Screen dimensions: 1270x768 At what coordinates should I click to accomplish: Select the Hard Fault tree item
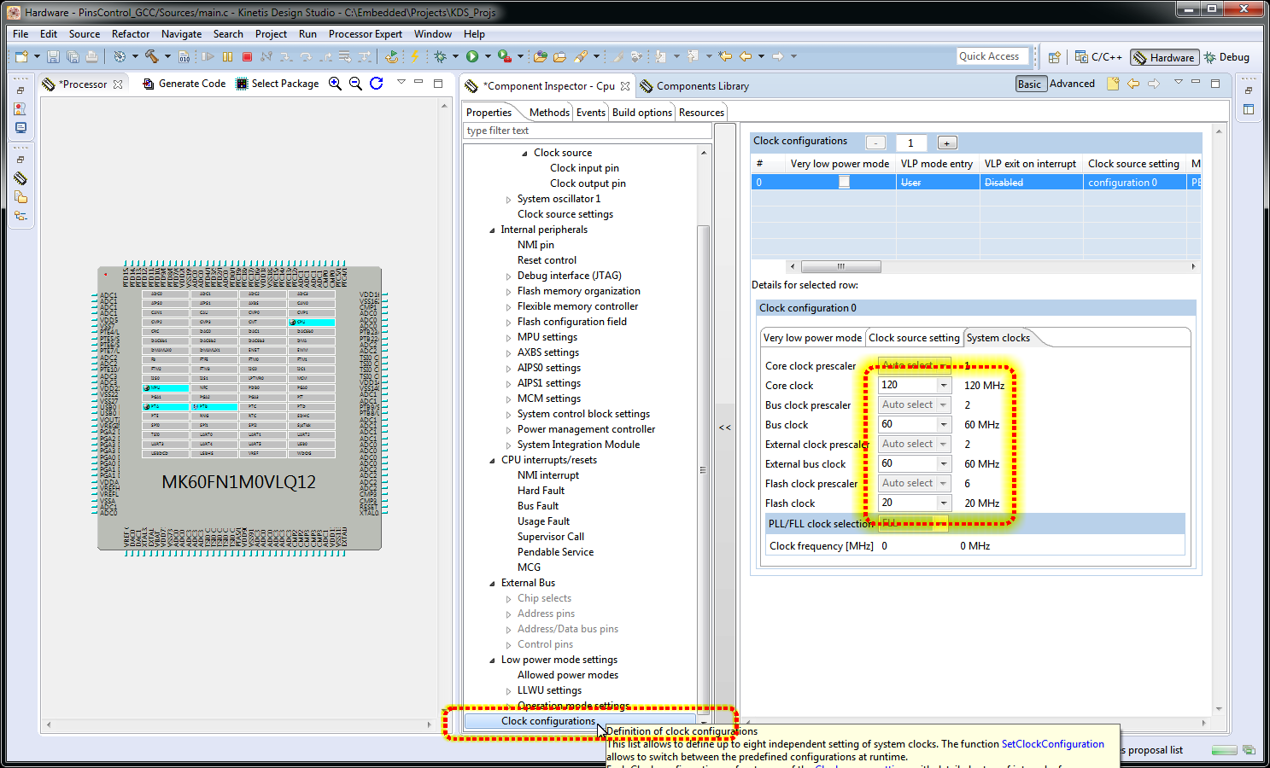[x=541, y=491]
